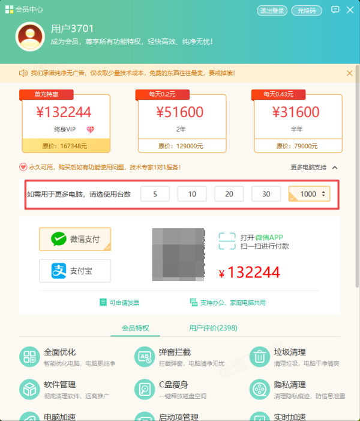This screenshot has height=421, width=360.
Task: Click 原价：167348元 text
Action: [64, 146]
